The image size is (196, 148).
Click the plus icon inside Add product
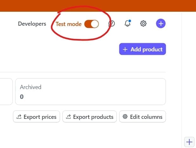[x=125, y=49]
